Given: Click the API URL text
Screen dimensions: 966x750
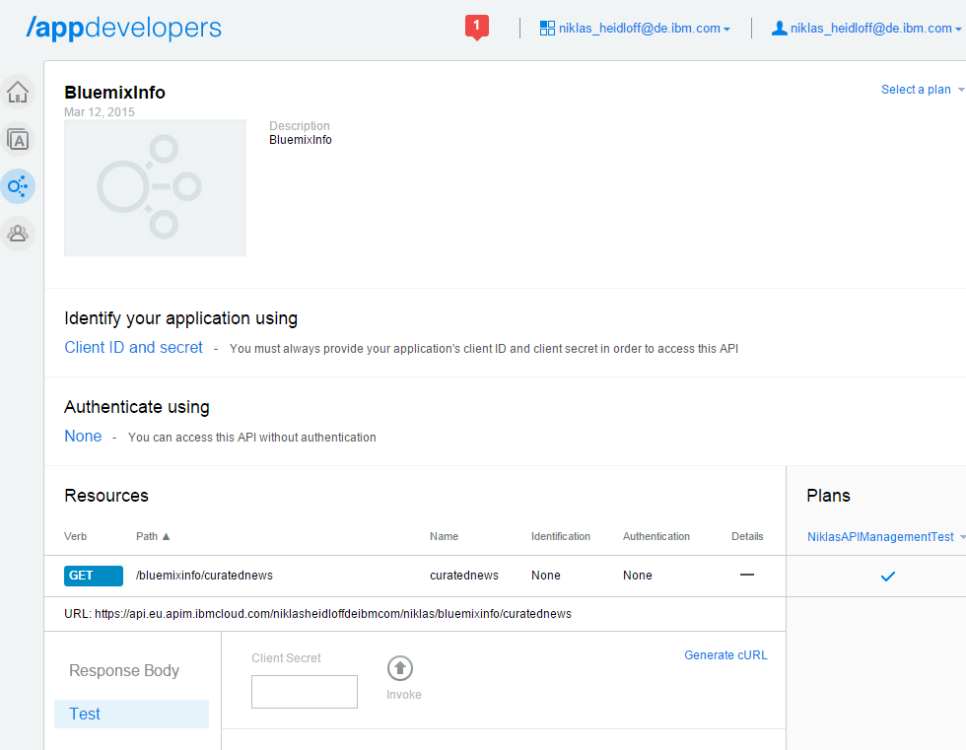Looking at the screenshot, I should tap(317, 614).
